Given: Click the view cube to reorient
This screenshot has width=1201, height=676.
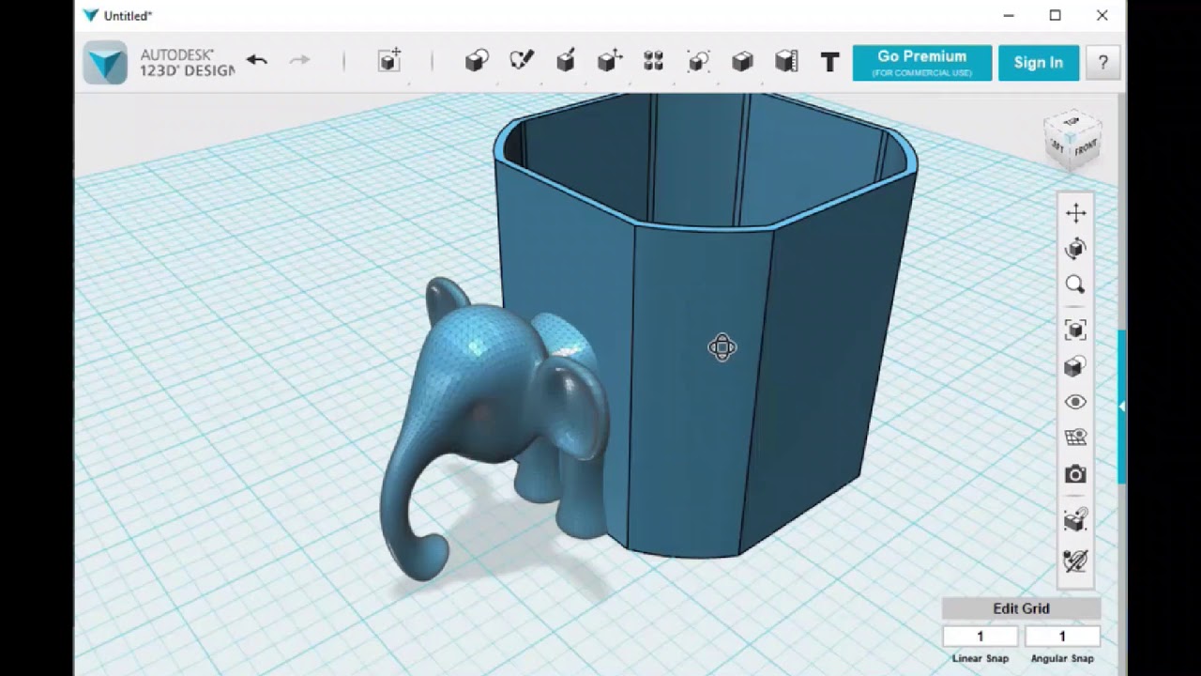Looking at the screenshot, I should (x=1072, y=141).
